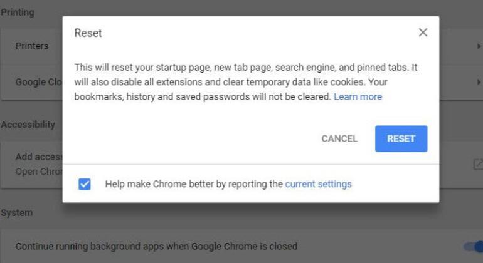Click the external link icon for accessibility features

477,165
